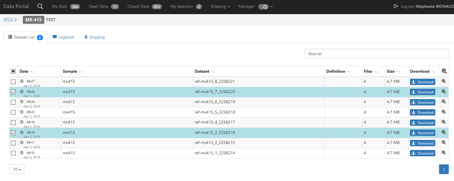Click inside the Search input field
Viewport: 454px width, 181px height.
coord(377,54)
